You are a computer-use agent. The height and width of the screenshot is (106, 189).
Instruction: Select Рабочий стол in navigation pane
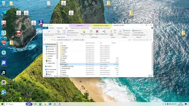[51, 47]
